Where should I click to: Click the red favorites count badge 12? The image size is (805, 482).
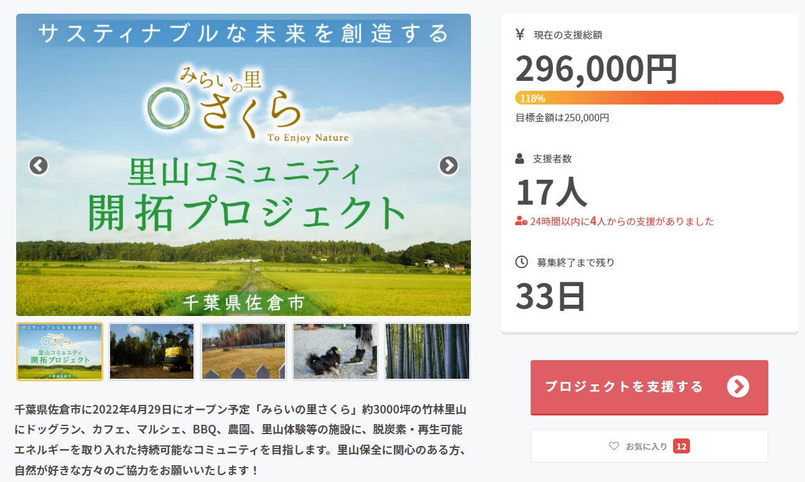click(x=681, y=446)
